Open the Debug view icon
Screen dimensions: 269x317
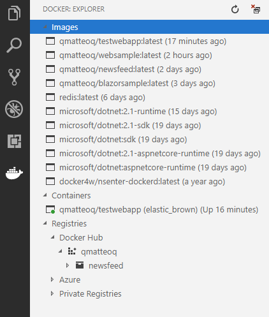[14, 109]
